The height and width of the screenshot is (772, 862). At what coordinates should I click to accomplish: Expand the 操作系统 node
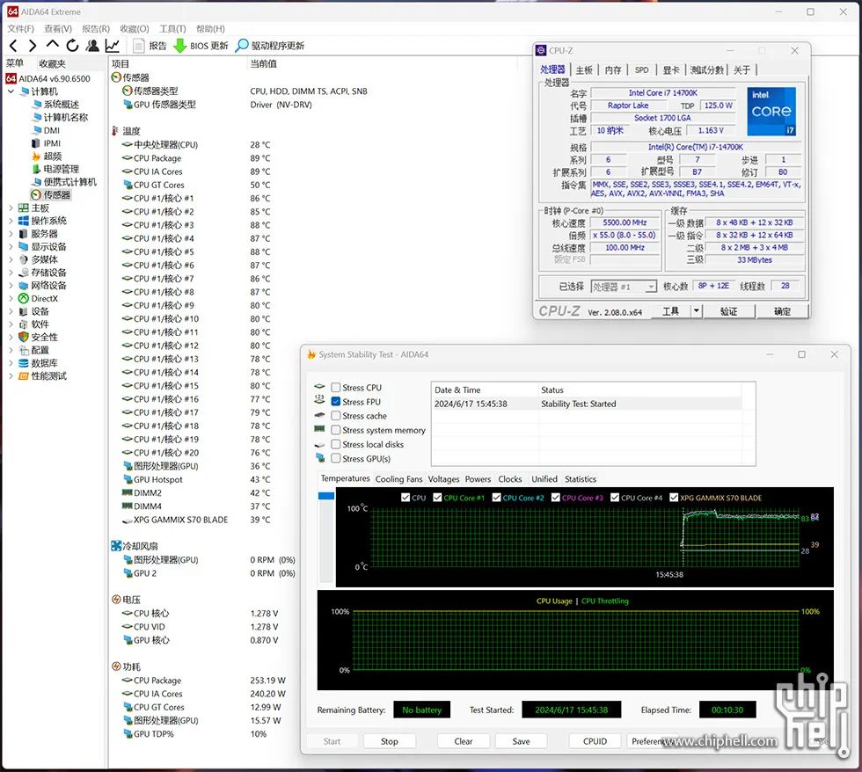coord(11,221)
